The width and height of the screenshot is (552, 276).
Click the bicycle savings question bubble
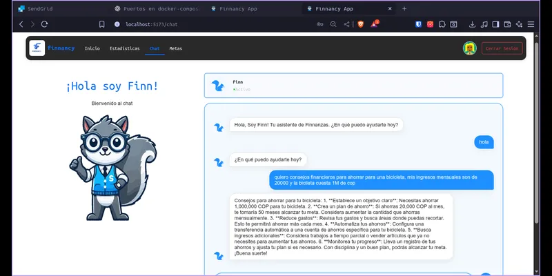coord(382,180)
